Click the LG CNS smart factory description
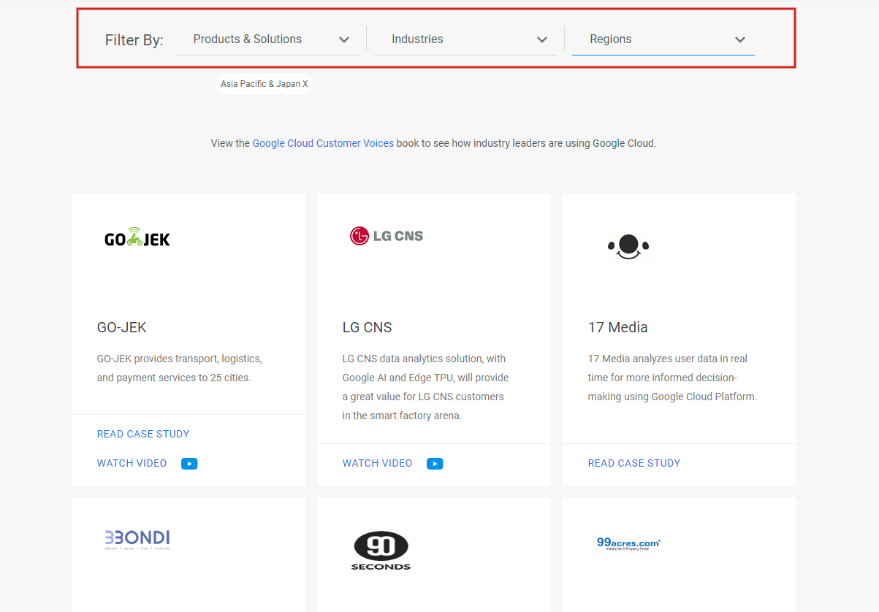This screenshot has width=879, height=612. 425,387
